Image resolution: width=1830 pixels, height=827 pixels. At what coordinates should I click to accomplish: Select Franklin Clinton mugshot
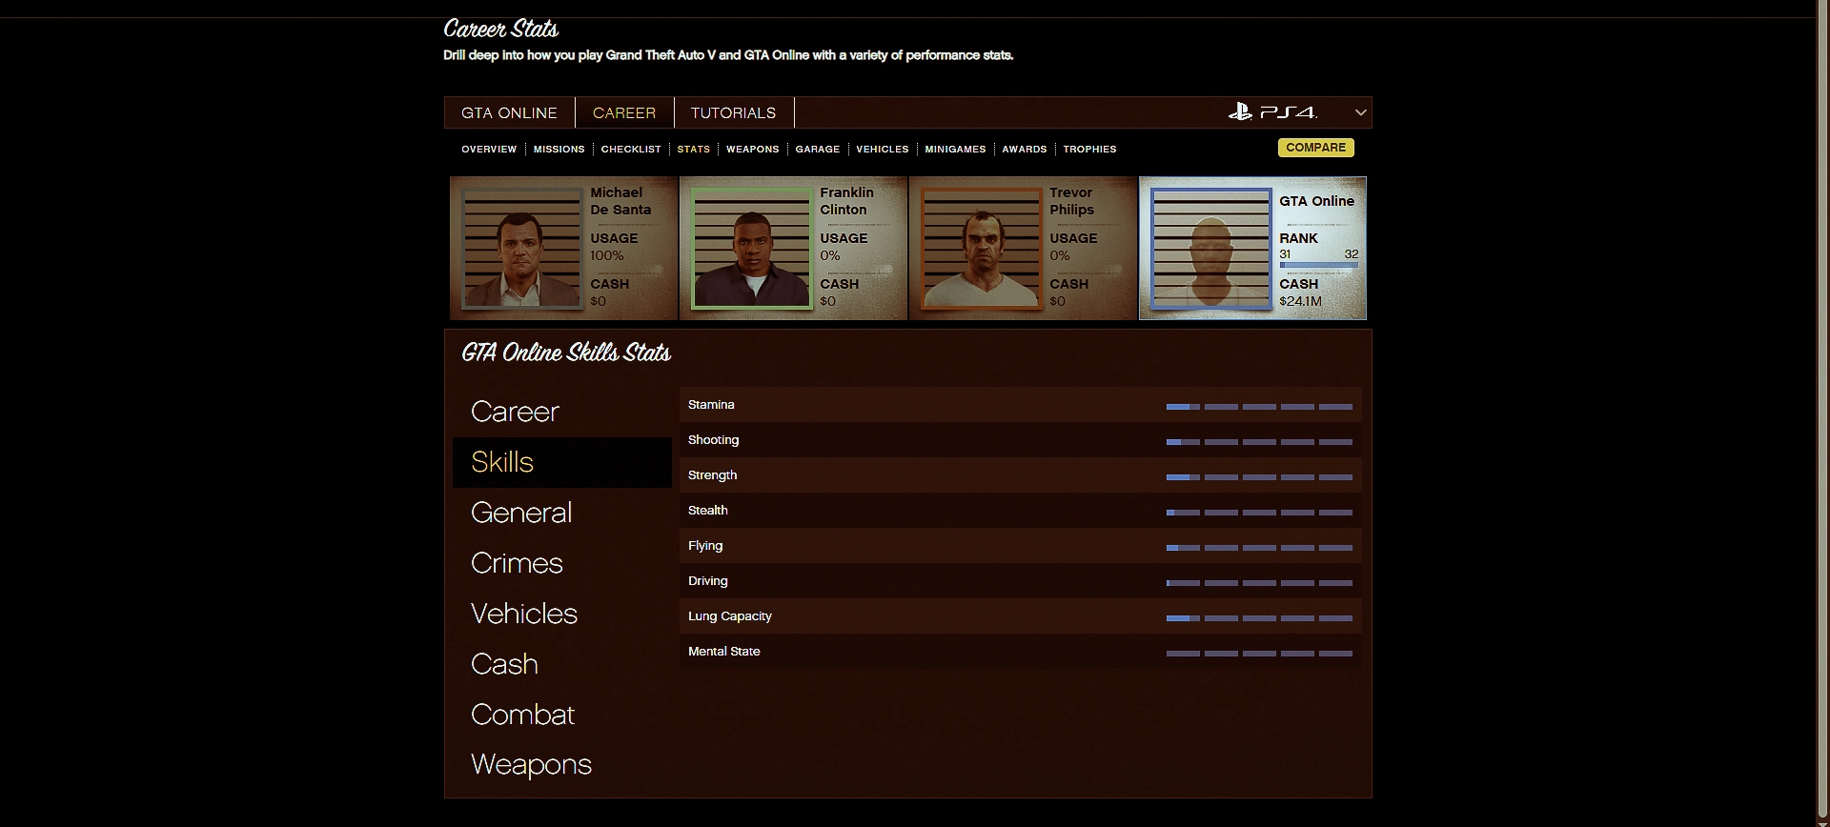(x=752, y=249)
